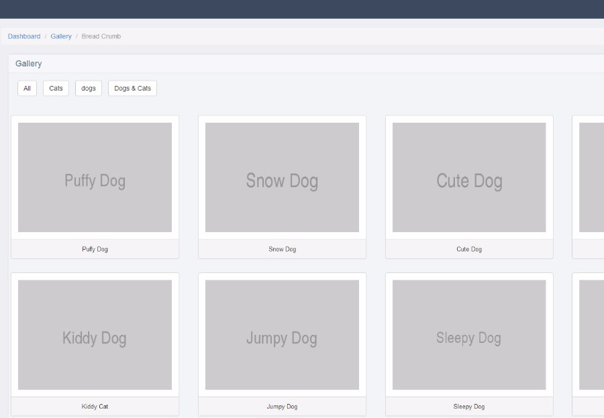Image resolution: width=604 pixels, height=418 pixels.
Task: Open the Kiddy Dog thumbnail image
Action: 95,335
